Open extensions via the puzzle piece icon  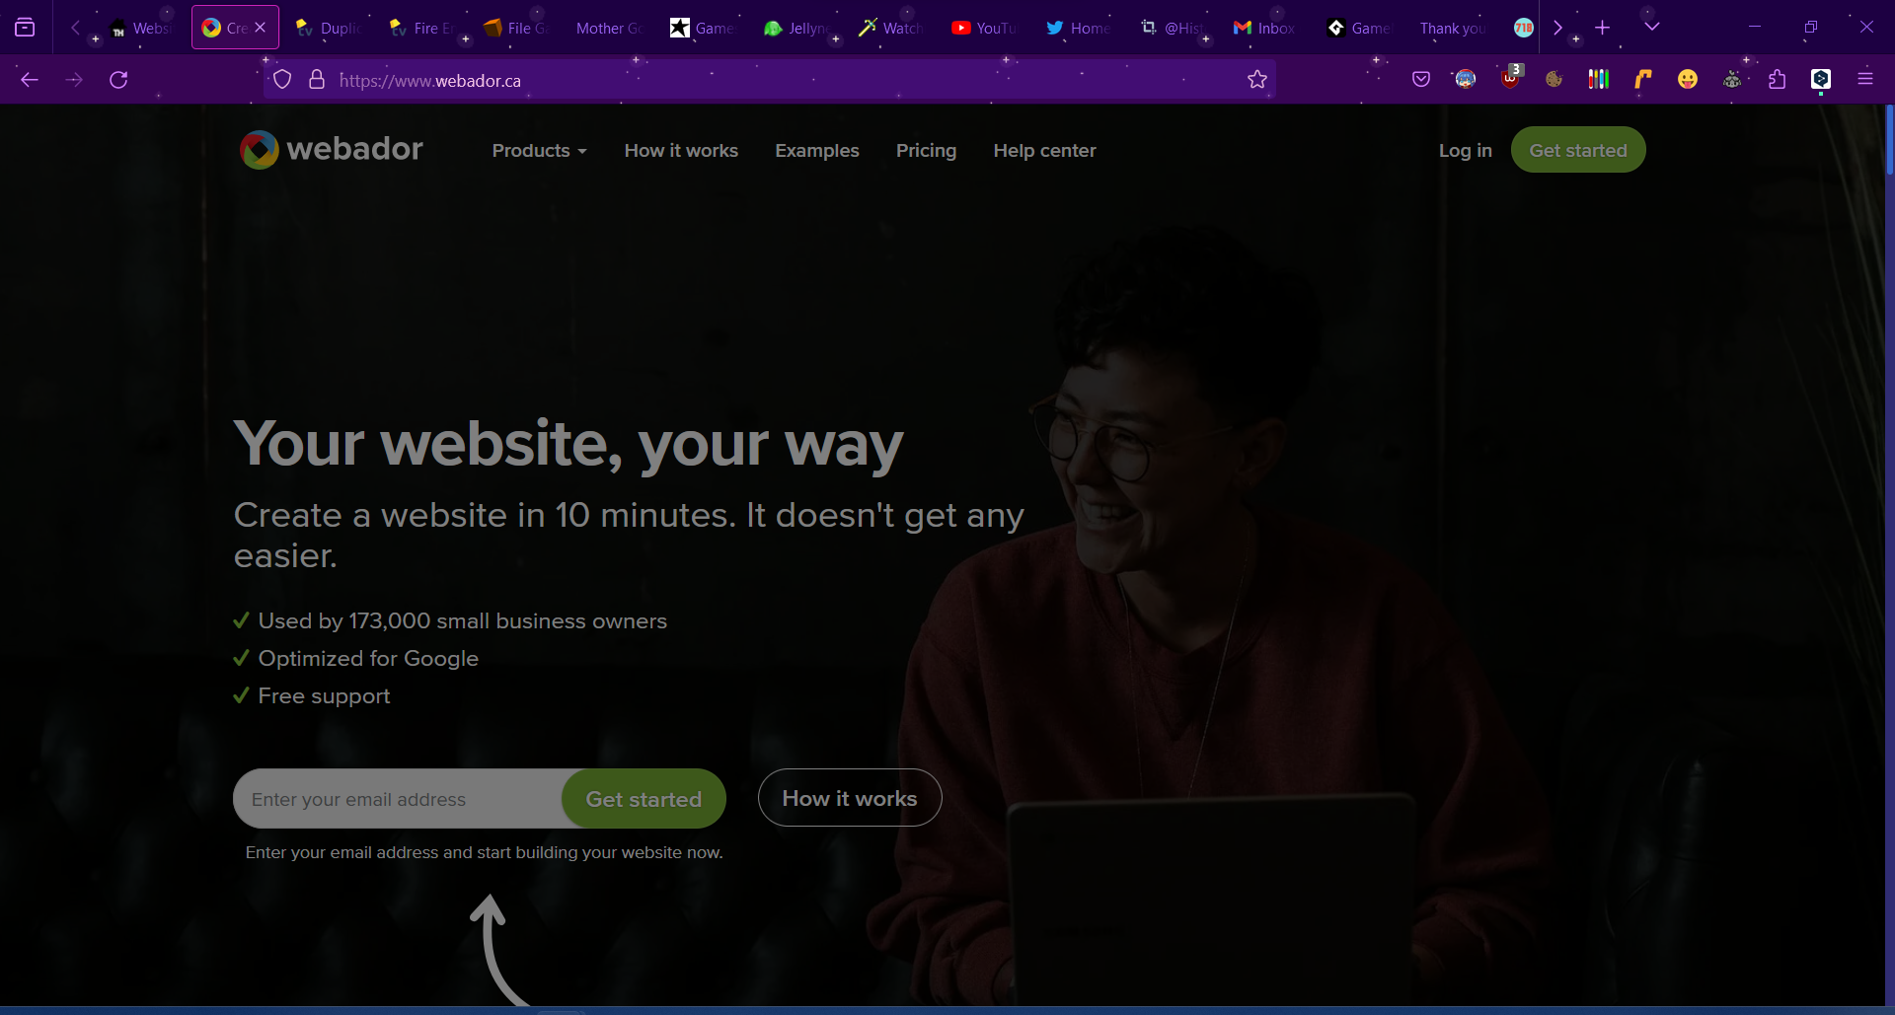1777,79
